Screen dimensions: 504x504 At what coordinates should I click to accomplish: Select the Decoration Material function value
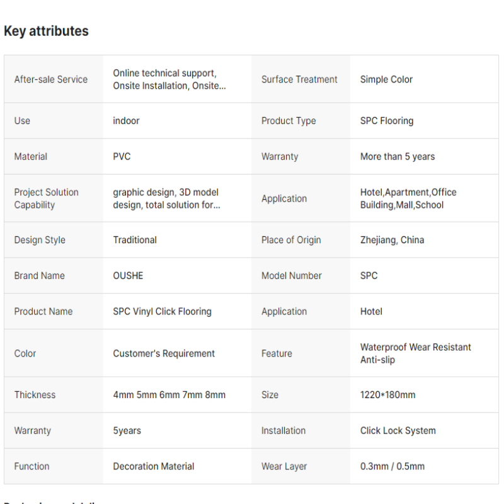153,466
